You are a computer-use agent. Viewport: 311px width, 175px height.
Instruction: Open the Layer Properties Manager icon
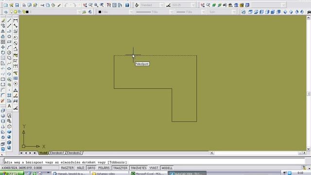[6, 12]
